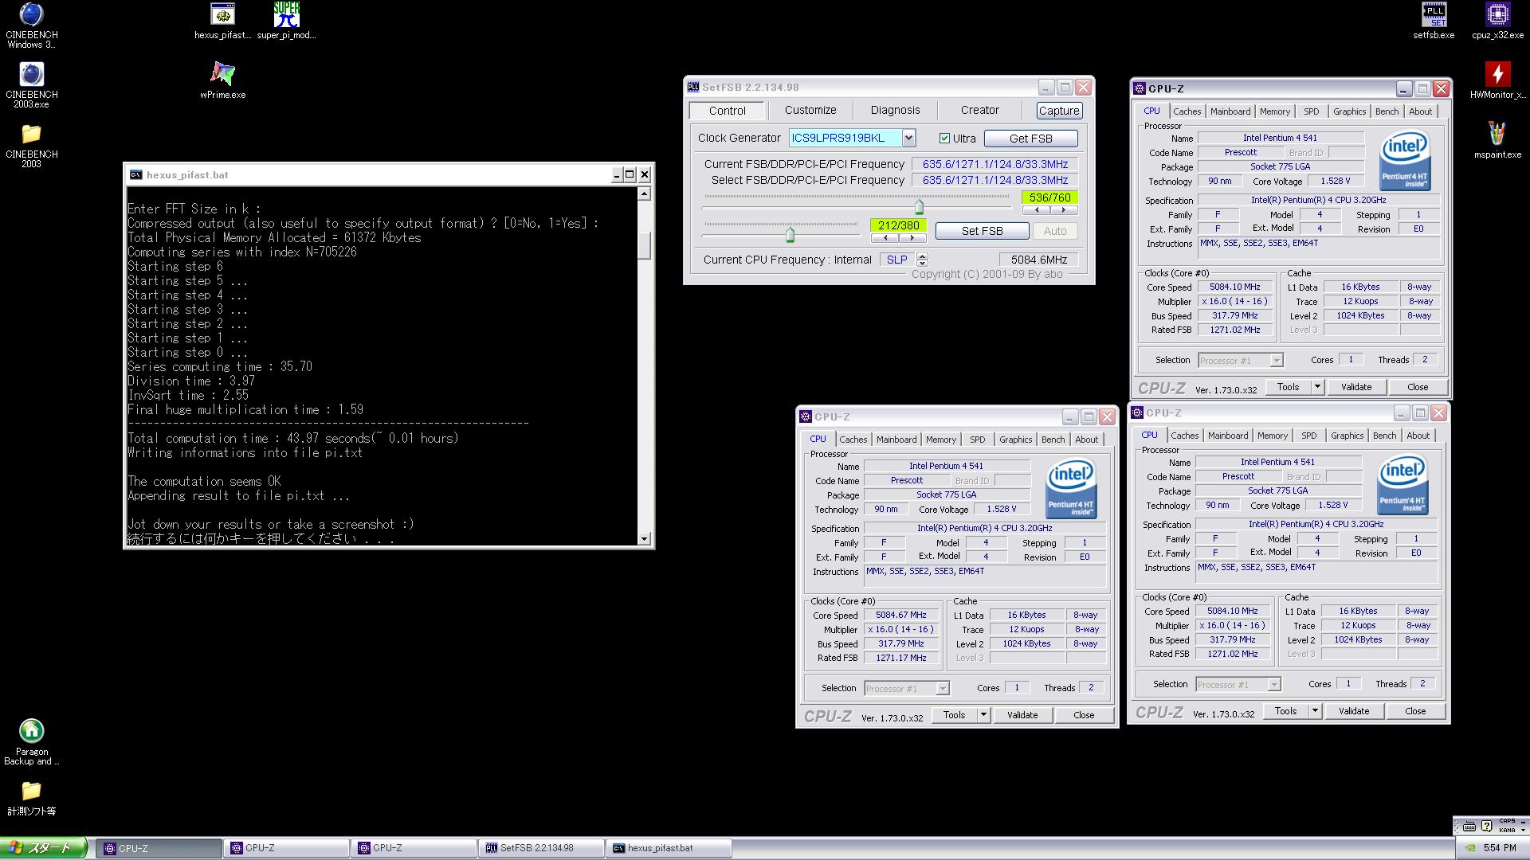
Task: Select the 計測ソフト等 folder icon
Action: click(x=31, y=798)
